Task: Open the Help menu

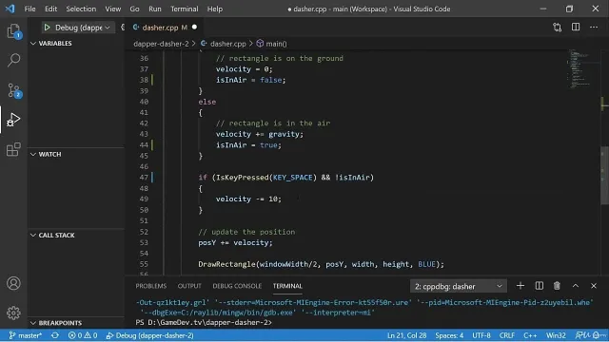Action: [x=214, y=9]
